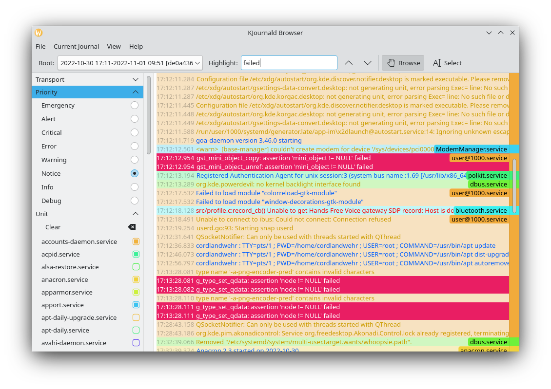Screen dimensions: 551x389
Task: Click the log view vertical scrollbar
Action: click(514, 185)
